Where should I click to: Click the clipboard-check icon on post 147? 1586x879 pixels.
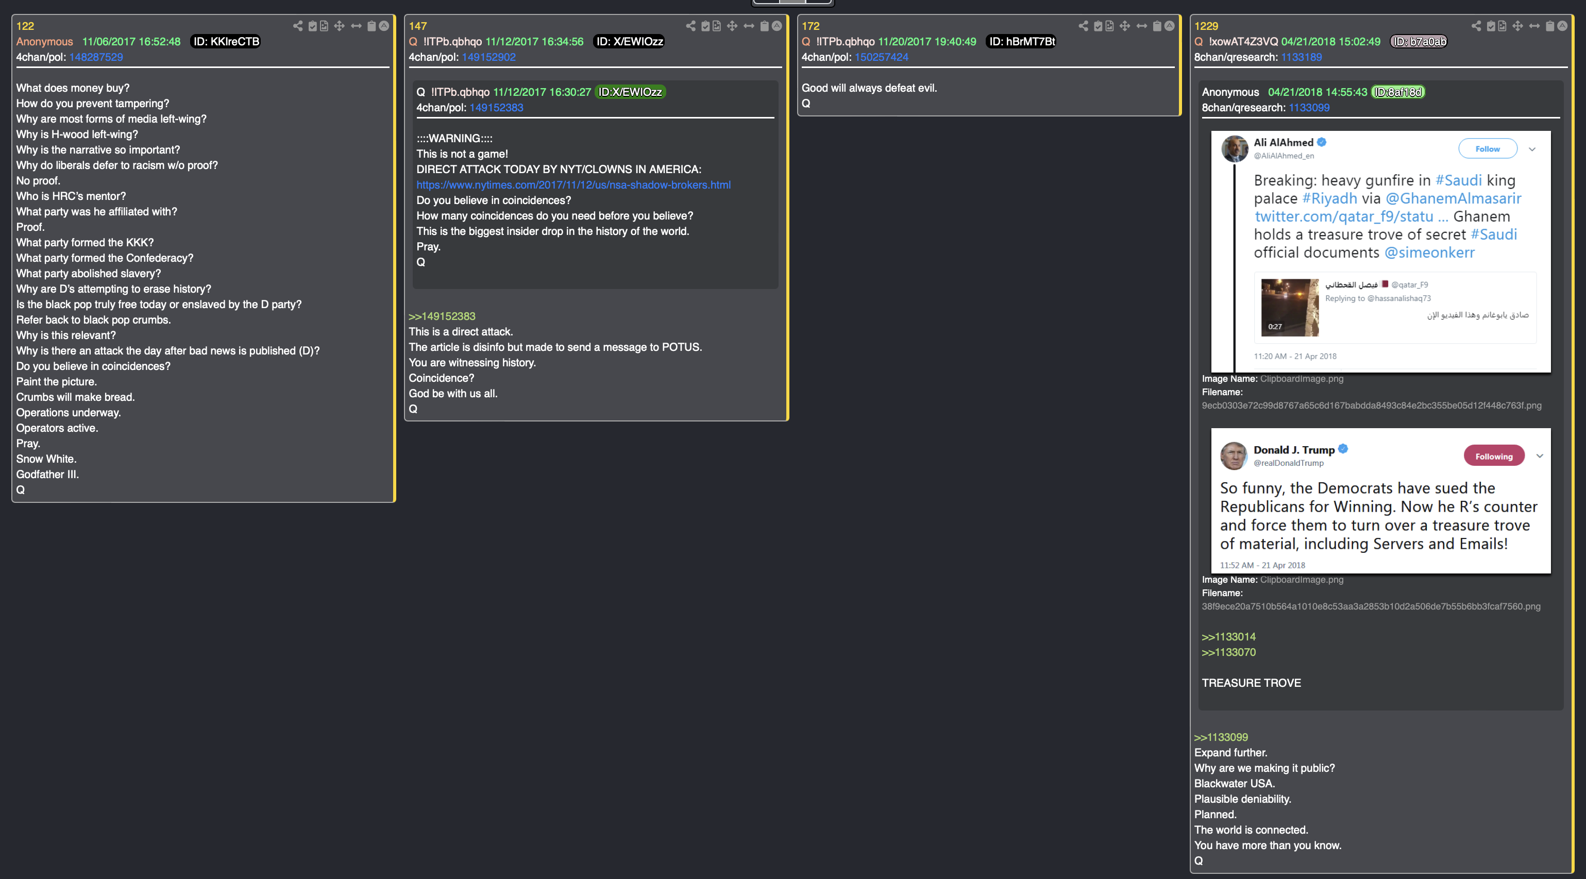pos(705,26)
